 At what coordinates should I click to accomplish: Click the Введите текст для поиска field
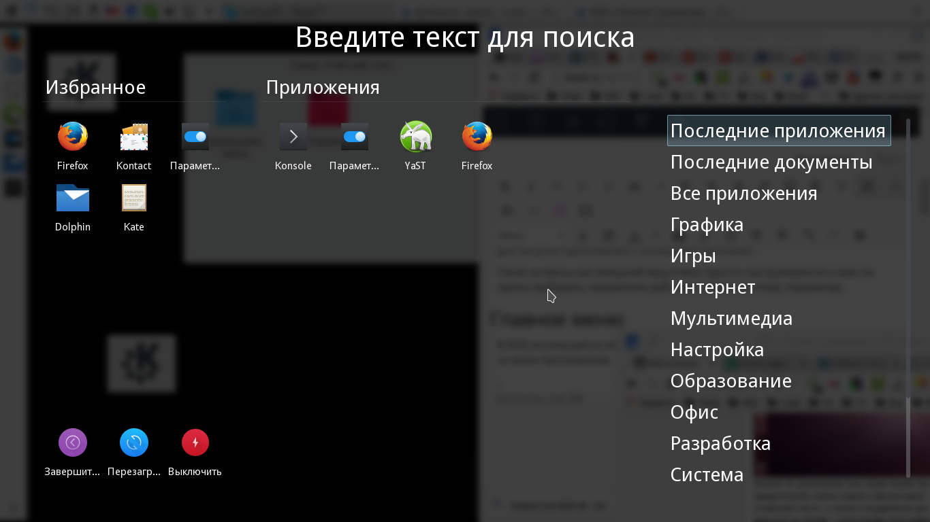[x=465, y=37]
